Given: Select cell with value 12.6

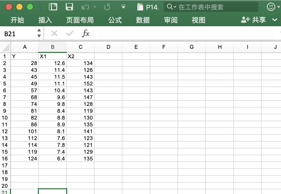Looking at the screenshot, I should pyautogui.click(x=53, y=63).
